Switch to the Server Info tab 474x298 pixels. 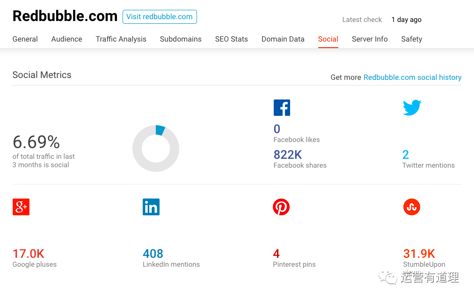pyautogui.click(x=370, y=39)
